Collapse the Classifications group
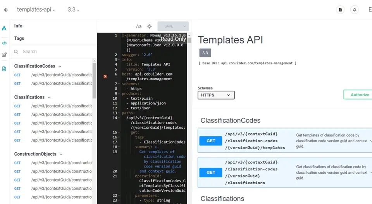372x204 pixels. [x=49, y=98]
